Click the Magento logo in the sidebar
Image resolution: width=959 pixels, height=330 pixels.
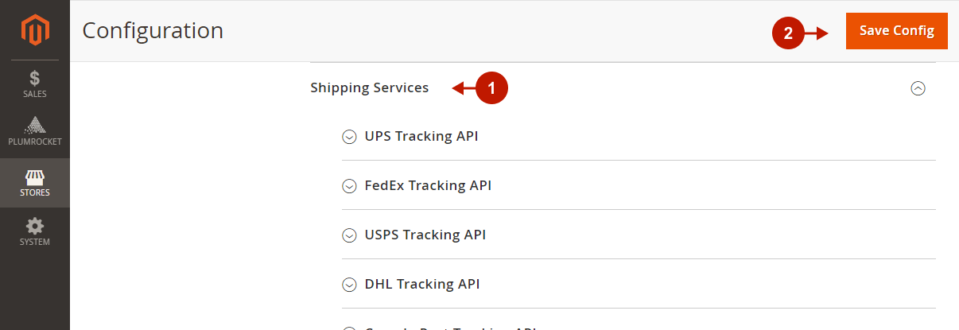pyautogui.click(x=35, y=30)
